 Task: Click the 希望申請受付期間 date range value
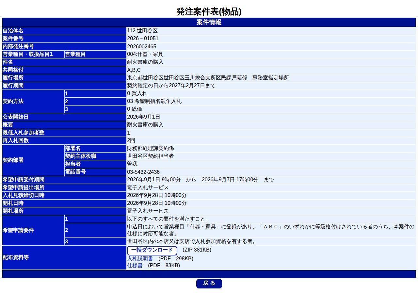tap(201, 180)
